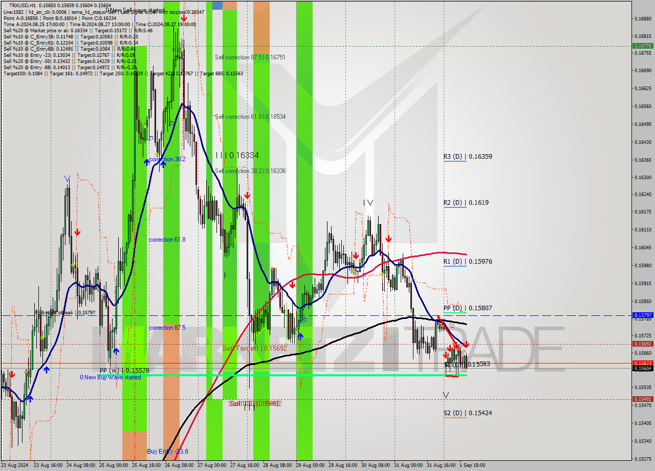Select the FSB-HighToBreak | 0.15797 label
The height and width of the screenshot is (471, 655).
[65, 312]
